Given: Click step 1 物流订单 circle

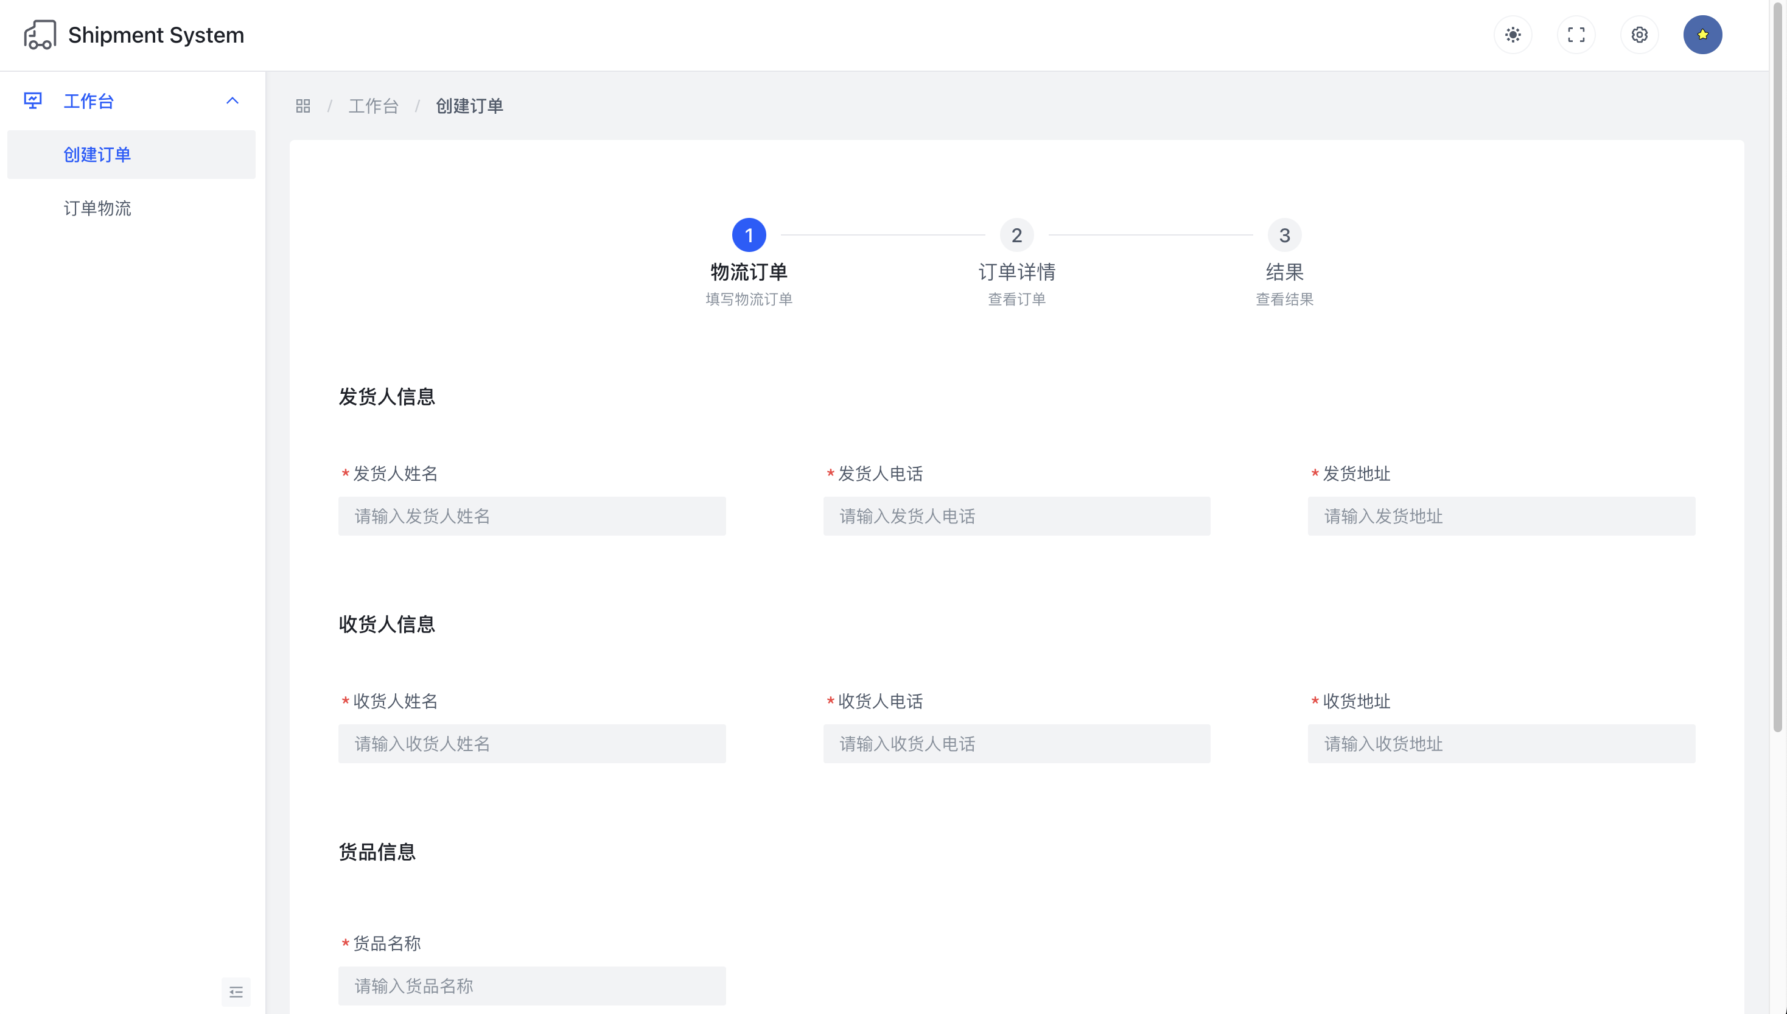Looking at the screenshot, I should pos(749,236).
